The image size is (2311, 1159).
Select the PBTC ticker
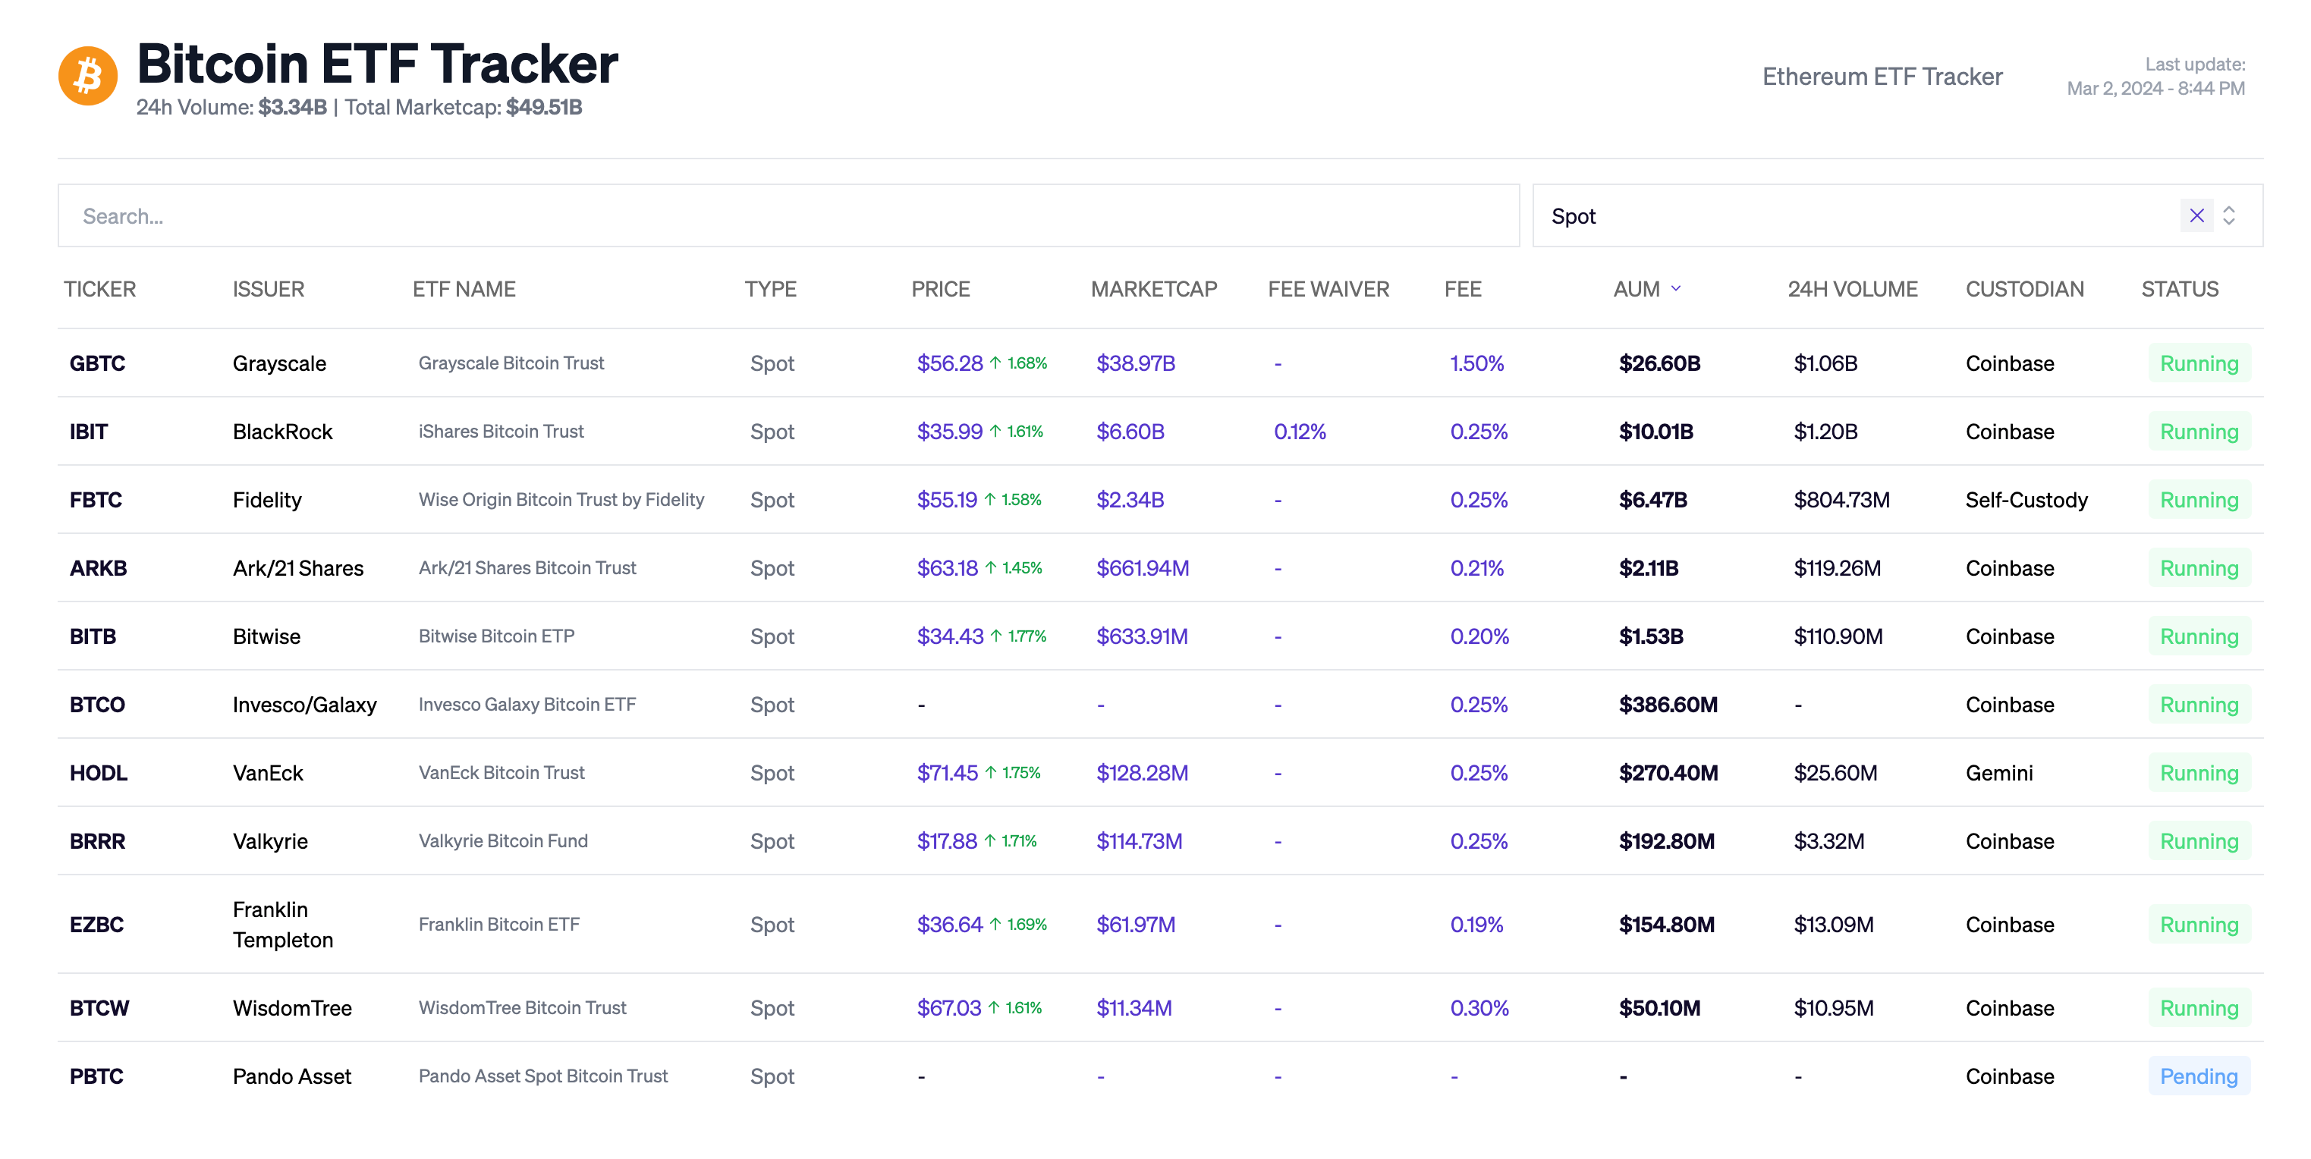(97, 1076)
